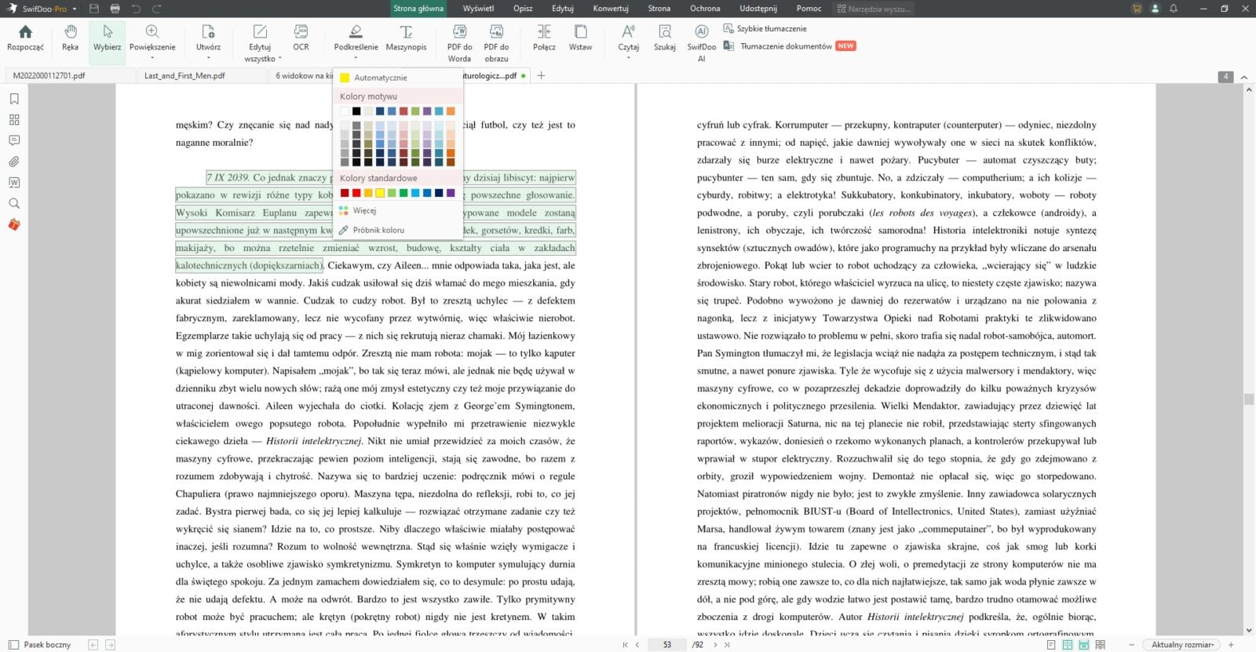Expand the Powiększenie dropdown arrow
This screenshot has width=1256, height=652.
click(152, 57)
